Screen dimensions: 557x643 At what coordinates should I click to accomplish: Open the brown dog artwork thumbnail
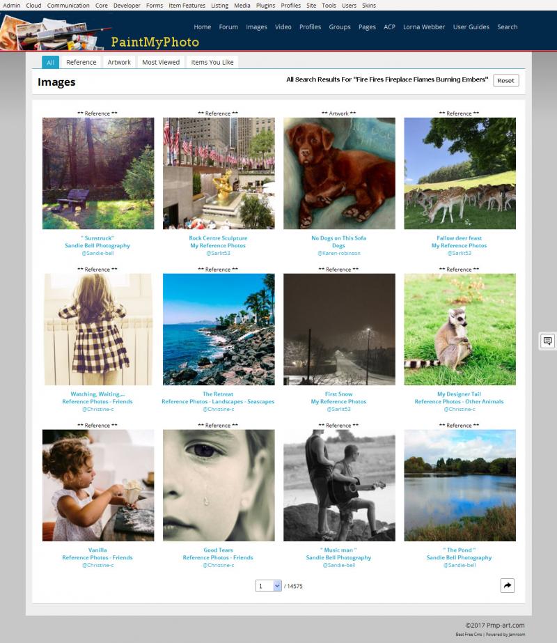coord(339,173)
